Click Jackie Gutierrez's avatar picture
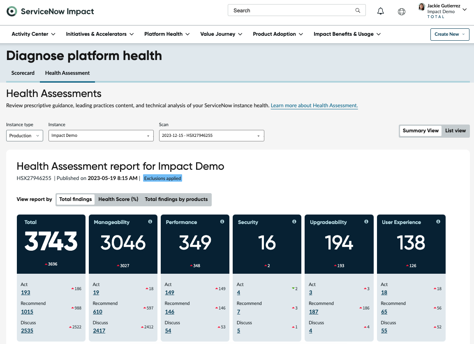The width and height of the screenshot is (474, 344). point(421,7)
